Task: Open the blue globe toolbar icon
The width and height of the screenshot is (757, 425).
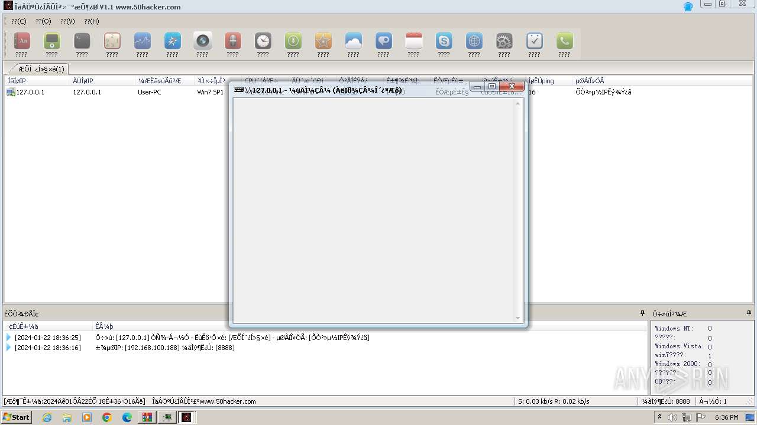Action: [474, 41]
